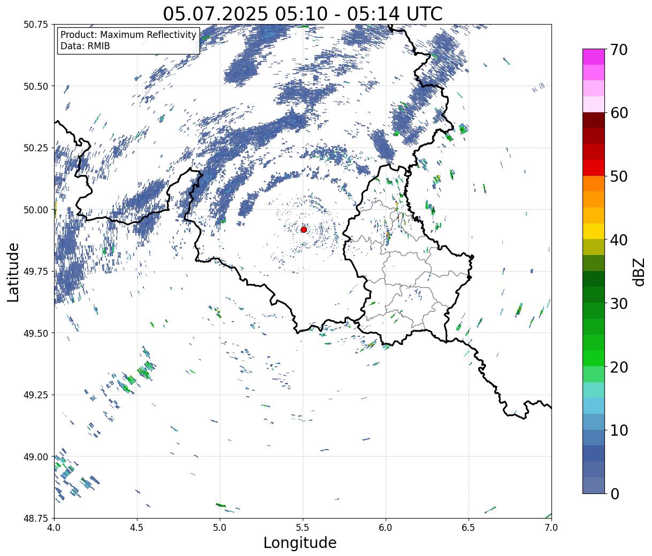Viewport: 652px width, 556px height.
Task: Pick the topmost magenta colorbar segment
Action: click(594, 57)
